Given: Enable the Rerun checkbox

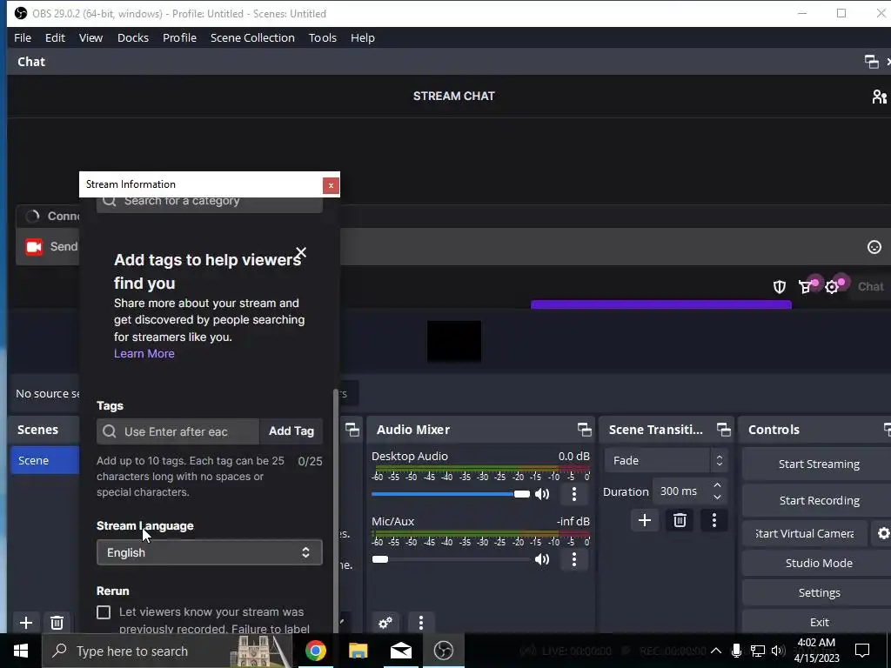Looking at the screenshot, I should [104, 611].
